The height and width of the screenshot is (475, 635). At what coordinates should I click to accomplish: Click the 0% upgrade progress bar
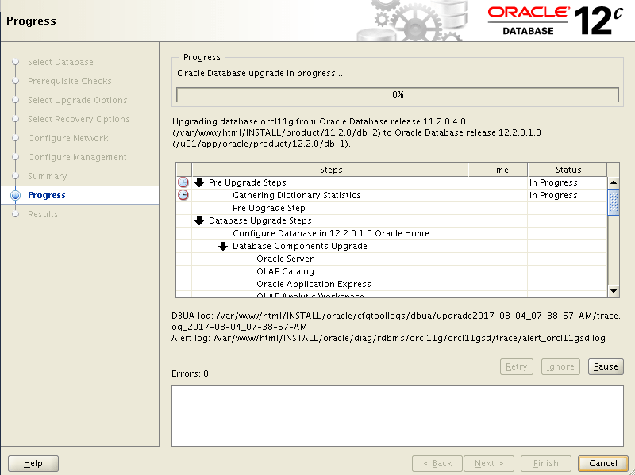coord(398,94)
